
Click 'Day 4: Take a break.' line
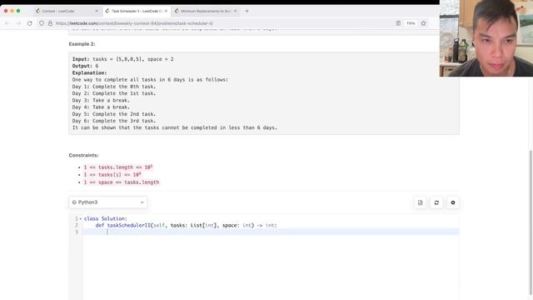[x=101, y=107]
